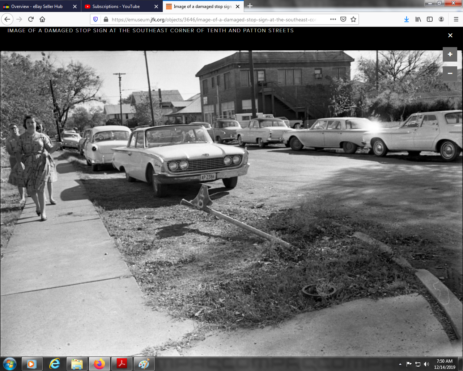Image resolution: width=463 pixels, height=371 pixels.
Task: Open network connection tray icon
Action: pyautogui.click(x=418, y=364)
